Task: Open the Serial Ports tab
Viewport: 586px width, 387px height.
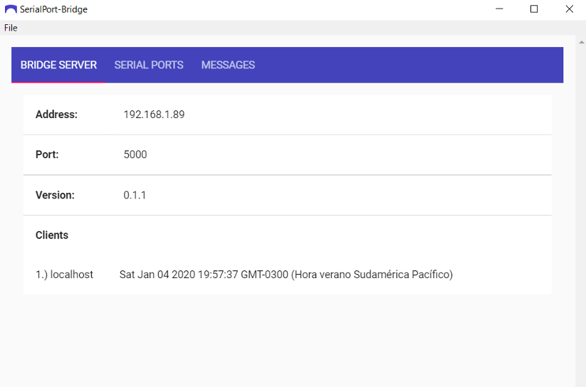Action: tap(149, 65)
